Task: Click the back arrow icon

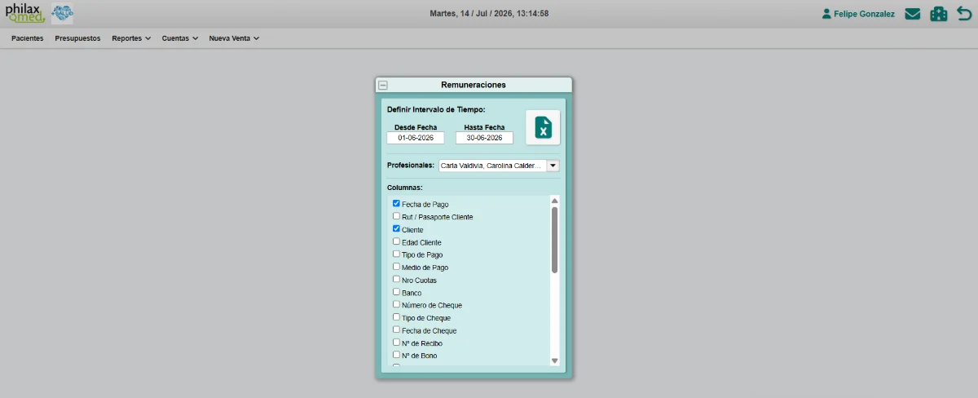Action: (x=964, y=14)
